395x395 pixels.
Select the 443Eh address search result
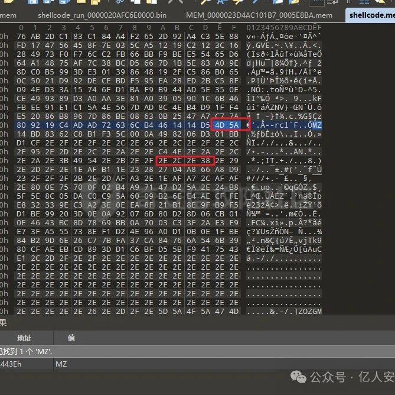click(x=11, y=364)
